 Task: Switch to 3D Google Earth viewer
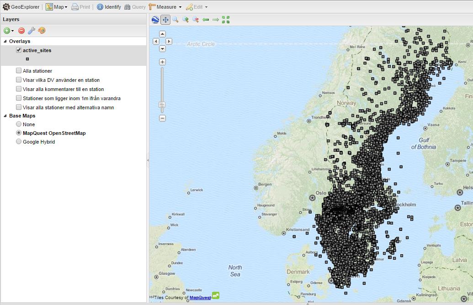coord(155,20)
